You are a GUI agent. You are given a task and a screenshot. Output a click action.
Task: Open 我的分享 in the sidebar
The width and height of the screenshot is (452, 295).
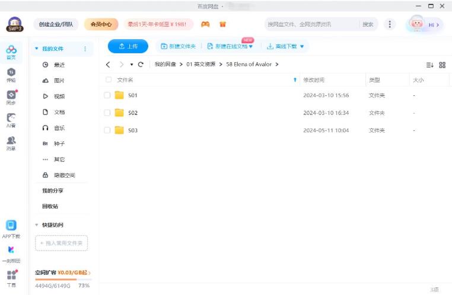[52, 191]
